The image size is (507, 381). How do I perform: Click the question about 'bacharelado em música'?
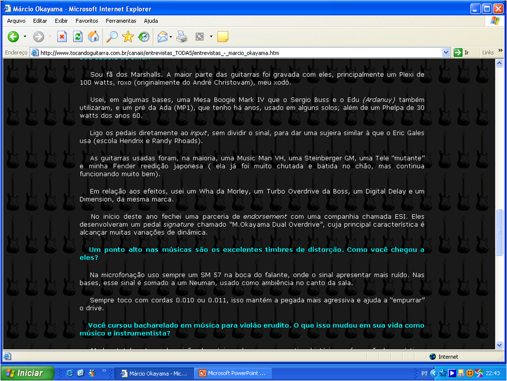(x=252, y=329)
